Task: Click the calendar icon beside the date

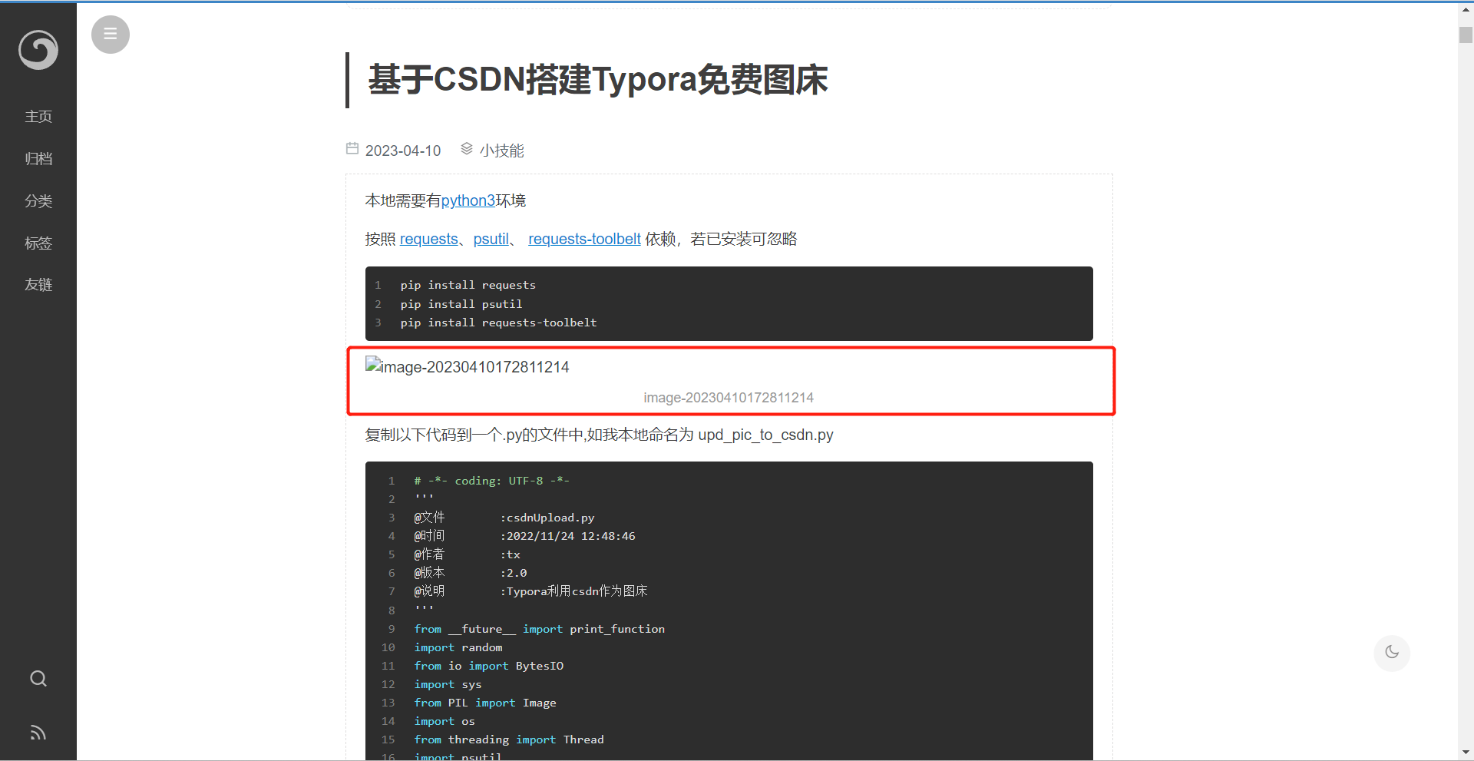Action: [352, 148]
